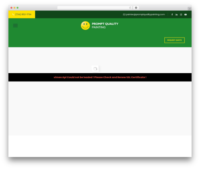
Task: Click the Prompt Quality Painting title
Action: (x=105, y=26)
